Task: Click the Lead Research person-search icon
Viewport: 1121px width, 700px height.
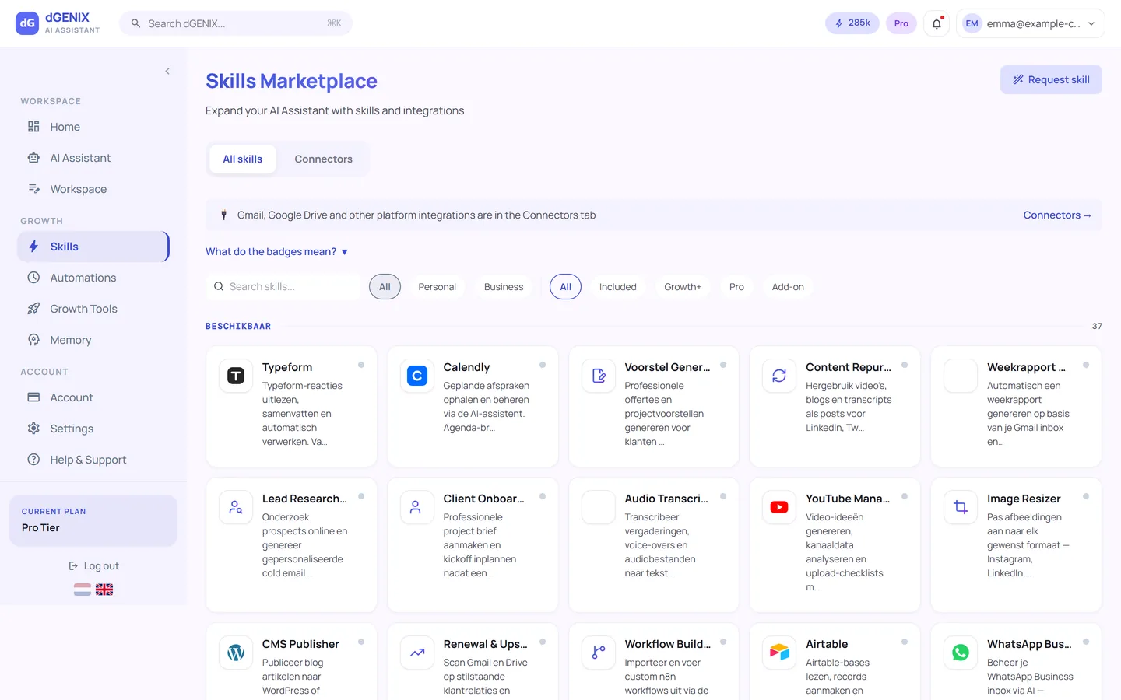Action: (x=236, y=507)
